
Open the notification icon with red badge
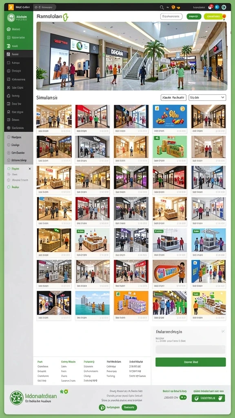(211, 7)
